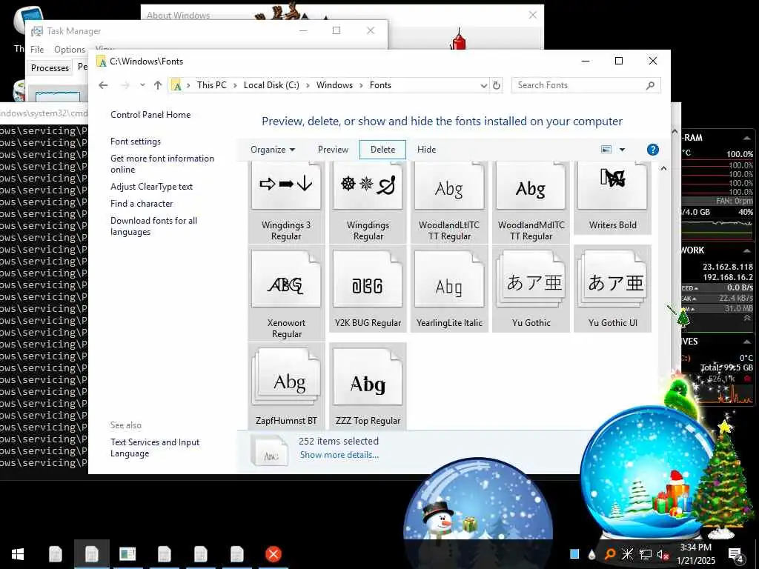759x569 pixels.
Task: Open Options menu in Task Manager
Action: 69,50
